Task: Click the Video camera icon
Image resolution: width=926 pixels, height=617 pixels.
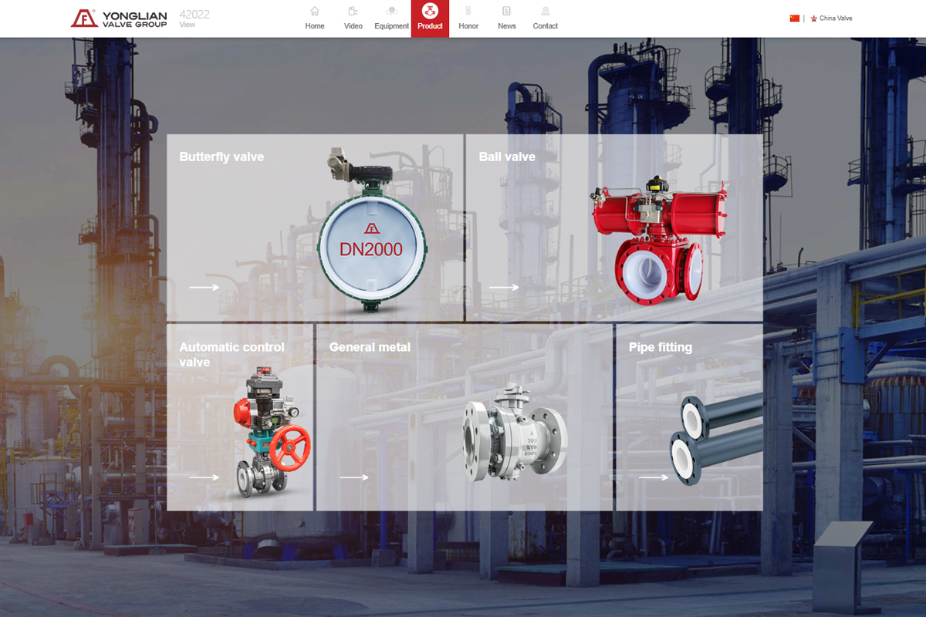Action: tap(353, 12)
